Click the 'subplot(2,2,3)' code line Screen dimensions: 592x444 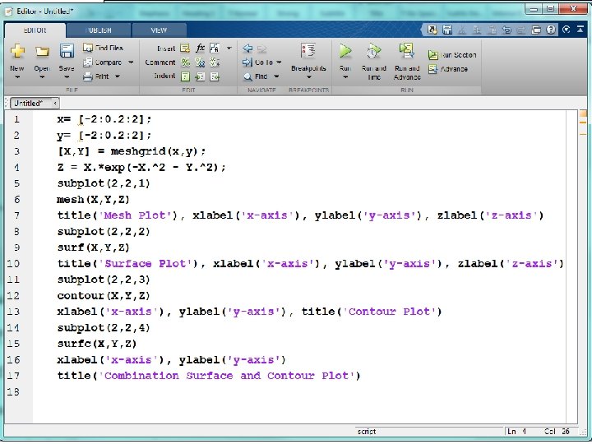point(104,280)
